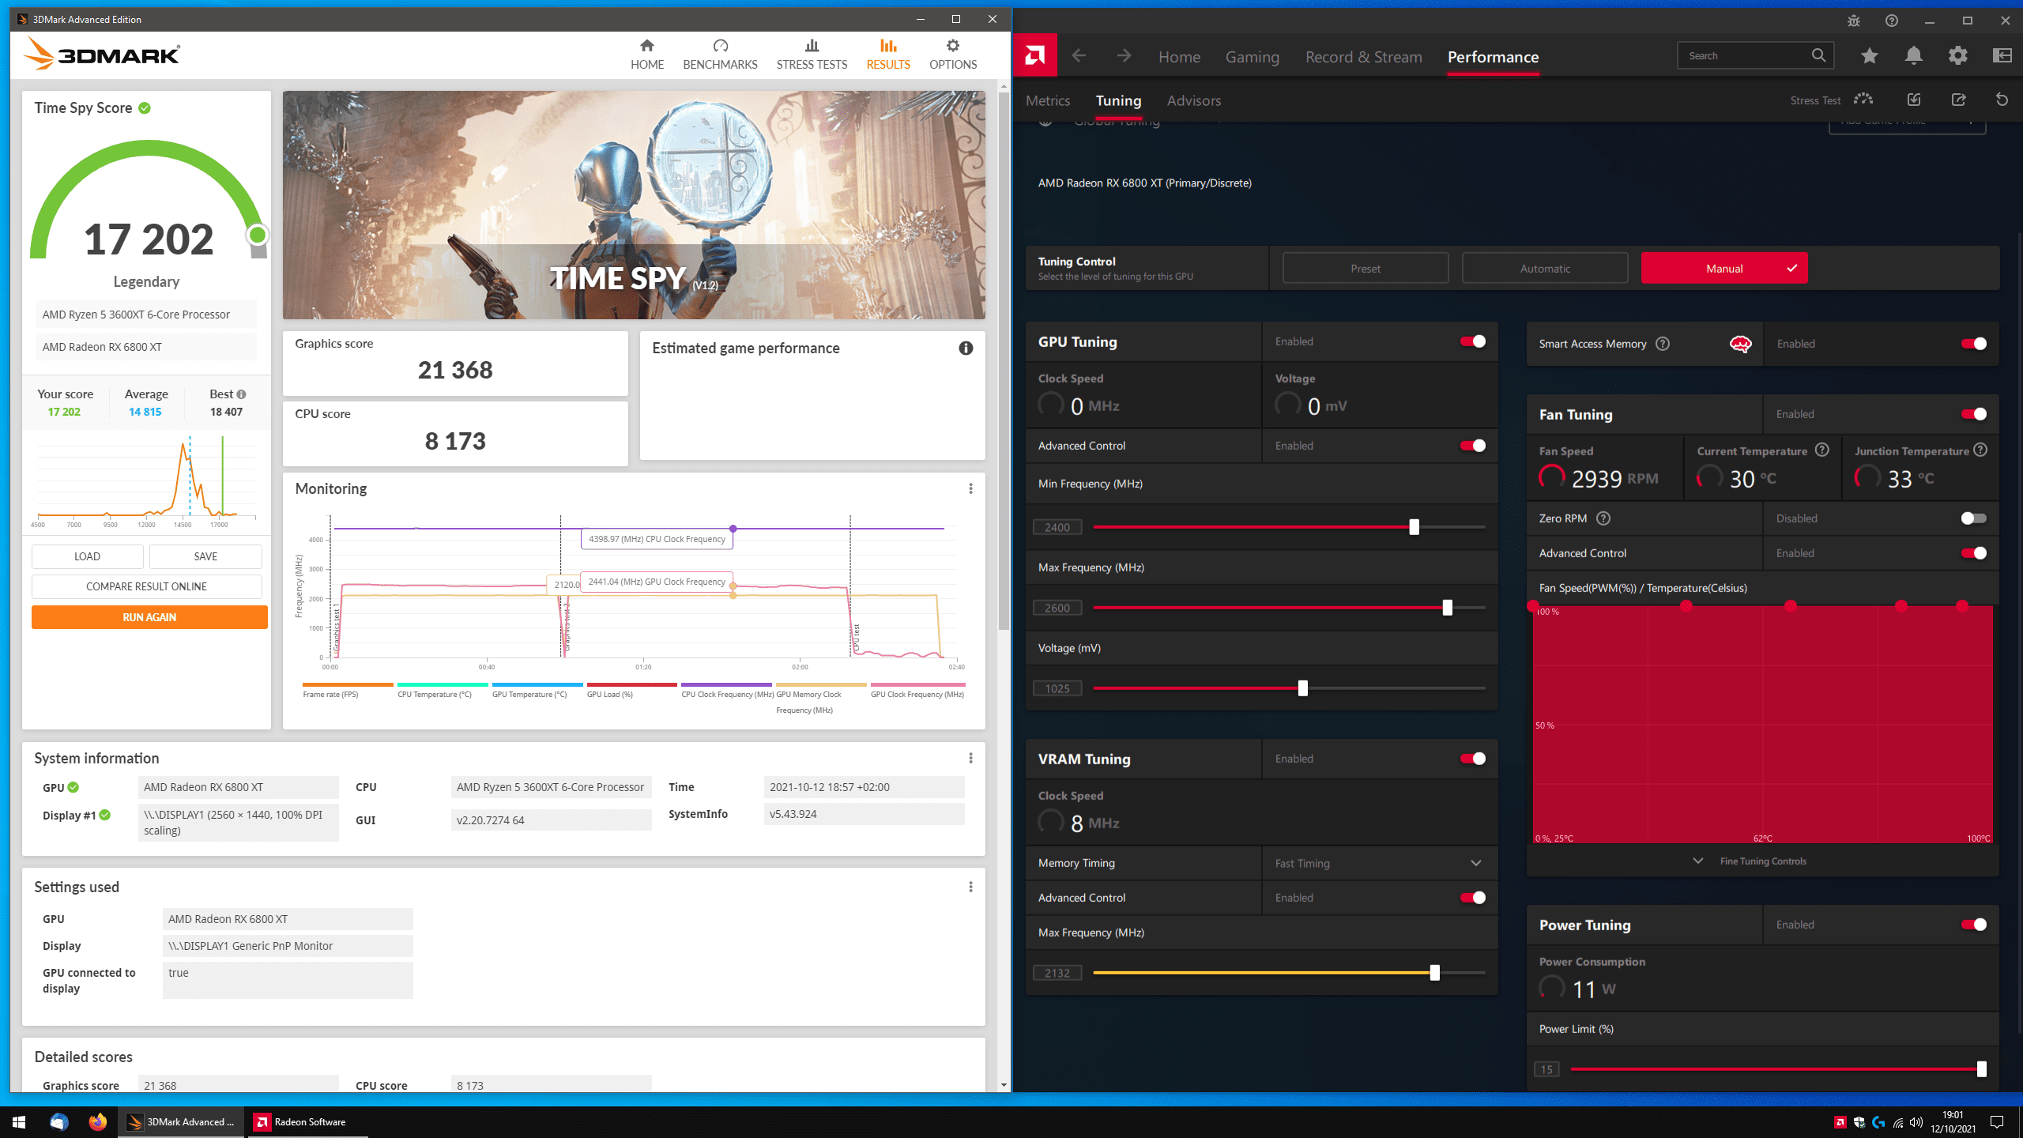The image size is (2023, 1138).
Task: Open 3DMark BENCHMARKS section
Action: pos(720,55)
